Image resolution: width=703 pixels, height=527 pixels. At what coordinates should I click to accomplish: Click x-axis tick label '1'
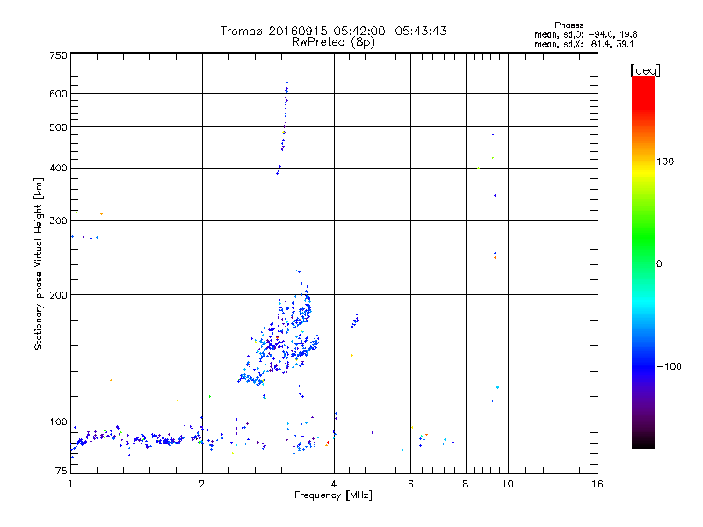(70, 484)
